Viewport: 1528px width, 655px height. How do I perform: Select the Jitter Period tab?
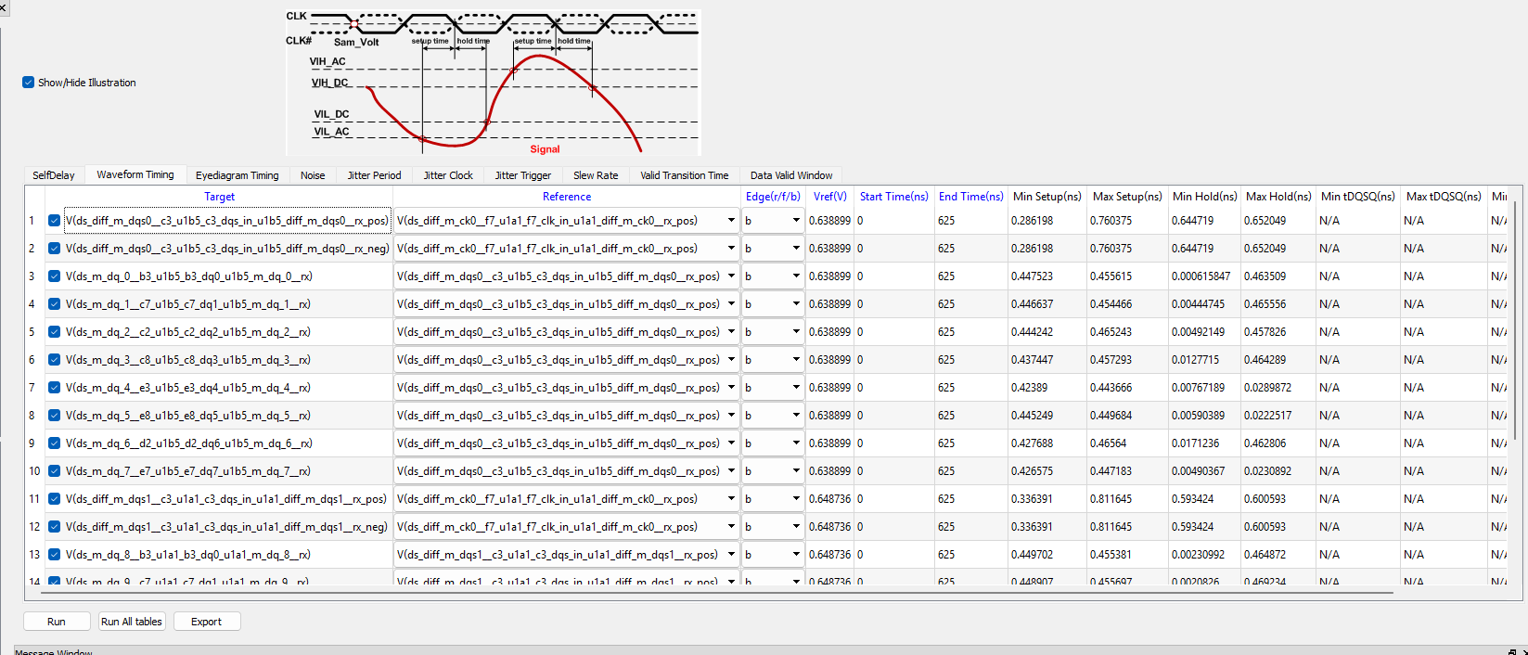(374, 175)
